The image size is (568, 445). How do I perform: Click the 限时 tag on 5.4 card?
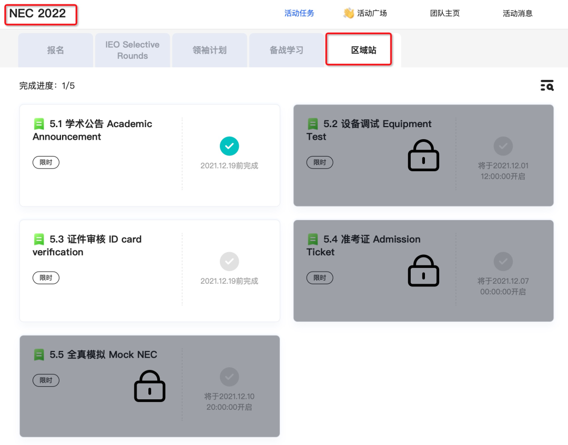click(320, 278)
